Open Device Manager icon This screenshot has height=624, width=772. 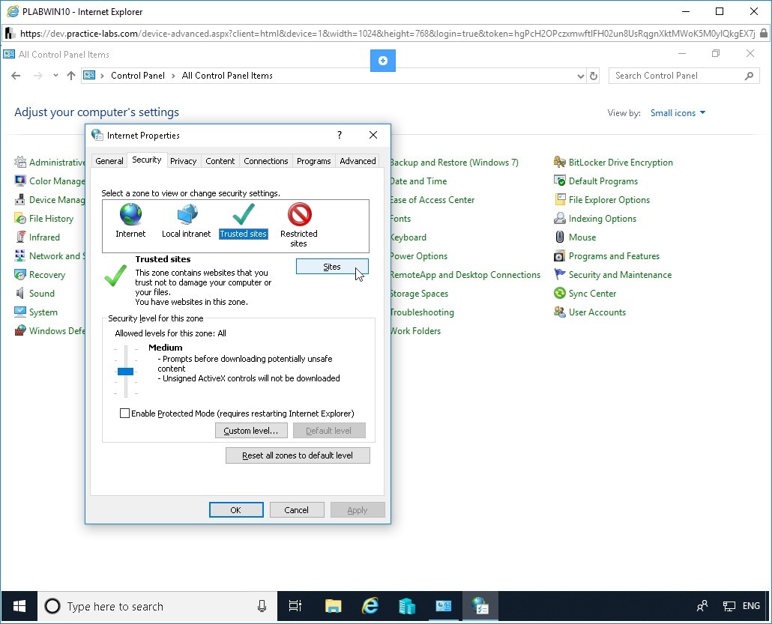point(20,199)
